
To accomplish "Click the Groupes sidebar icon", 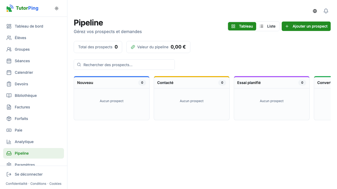I will pos(9,49).
